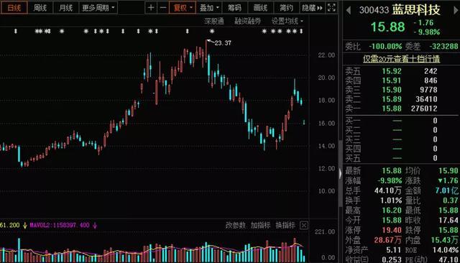Switch to the 月线 monthly tab
The width and height of the screenshot is (460, 263).
point(65,8)
